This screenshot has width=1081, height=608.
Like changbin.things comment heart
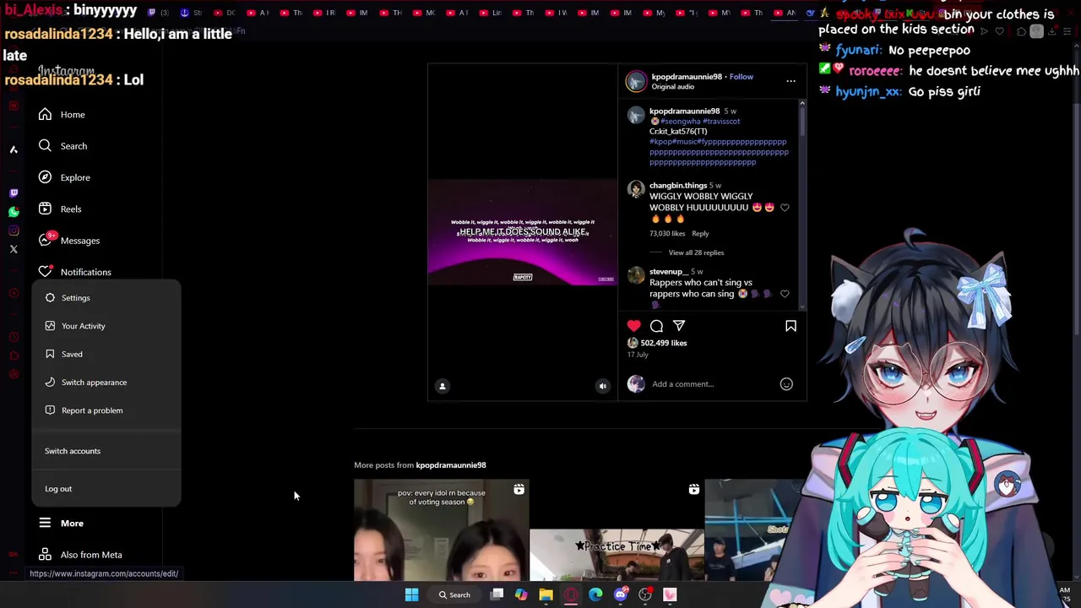point(785,208)
